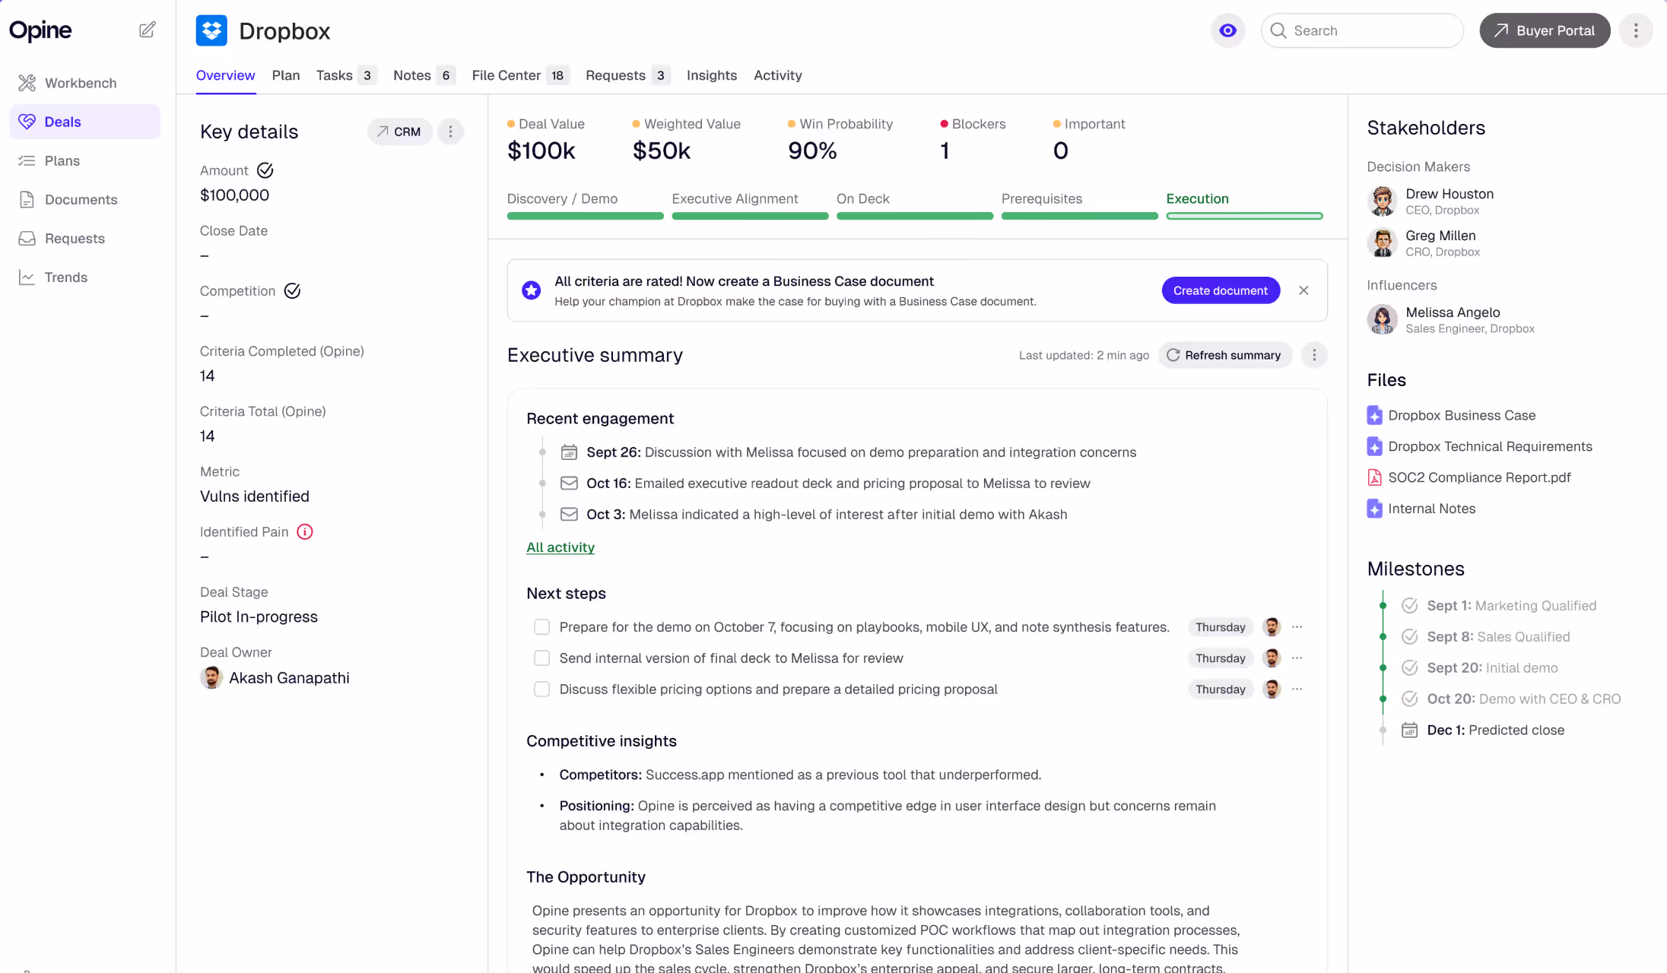Viewport: 1667px width, 973px height.
Task: Open Greg Millen stakeholder profile
Action: coord(1424,243)
